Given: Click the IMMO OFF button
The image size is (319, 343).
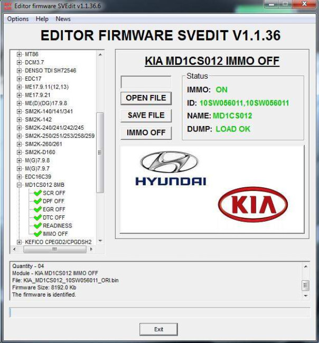Looking at the screenshot, I should [146, 132].
